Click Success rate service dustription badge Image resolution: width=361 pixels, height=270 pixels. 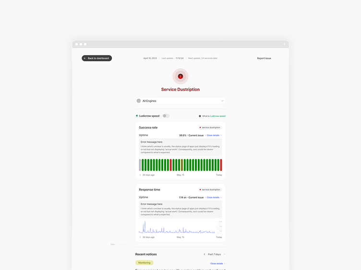click(210, 127)
